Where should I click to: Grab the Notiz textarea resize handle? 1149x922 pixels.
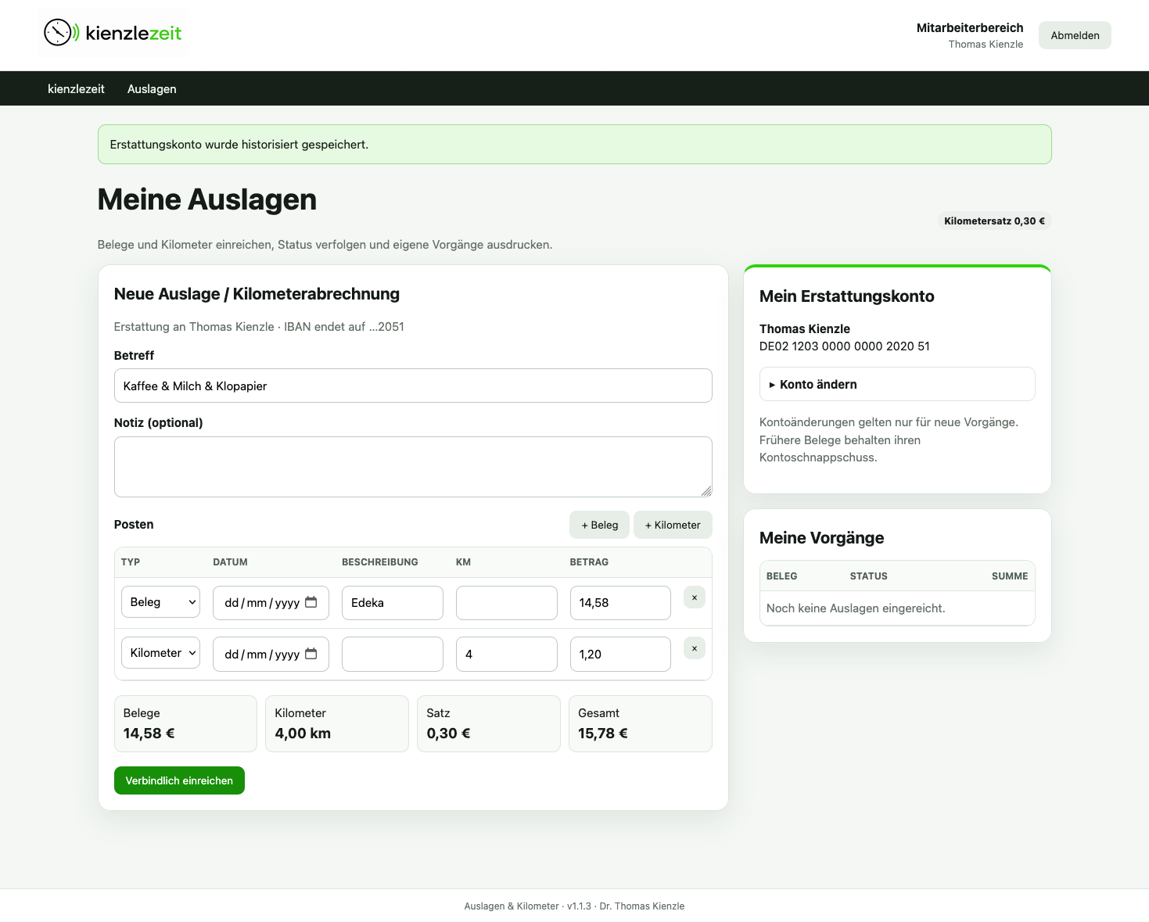(x=706, y=491)
